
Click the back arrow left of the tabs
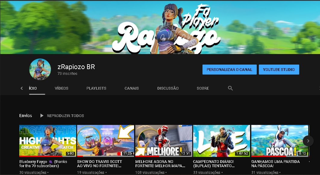(21, 88)
